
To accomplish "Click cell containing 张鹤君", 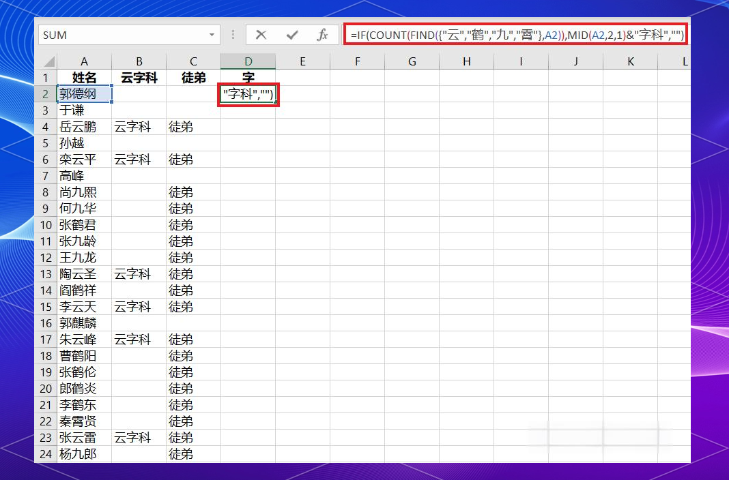I will [x=84, y=225].
